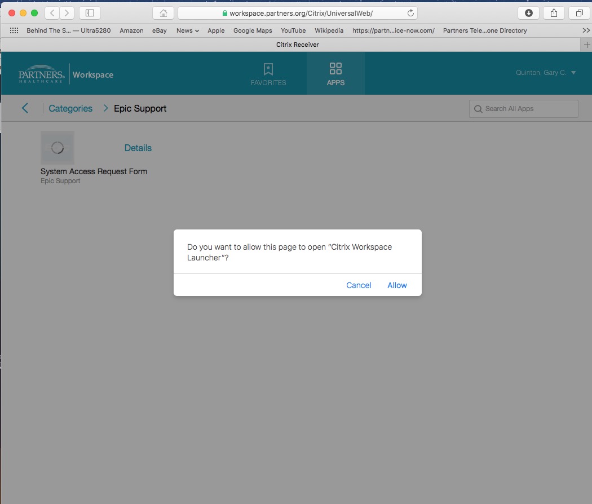Image resolution: width=592 pixels, height=504 pixels.
Task: Switch to the Favorites tab
Action: (x=268, y=74)
